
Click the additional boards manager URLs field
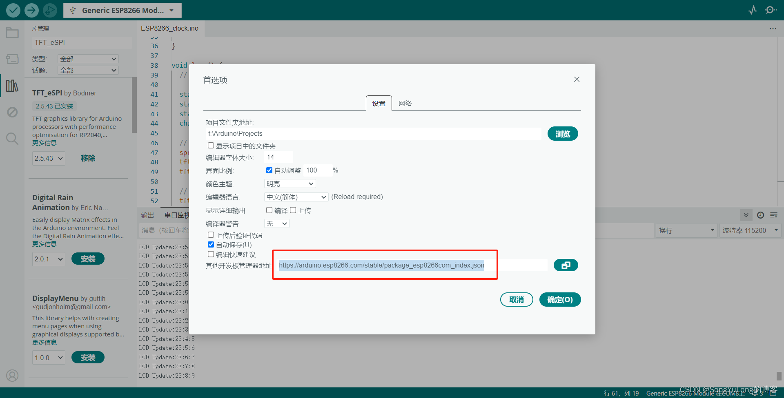tap(412, 265)
